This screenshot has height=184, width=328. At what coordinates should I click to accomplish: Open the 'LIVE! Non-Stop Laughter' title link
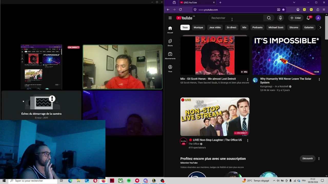(215, 140)
